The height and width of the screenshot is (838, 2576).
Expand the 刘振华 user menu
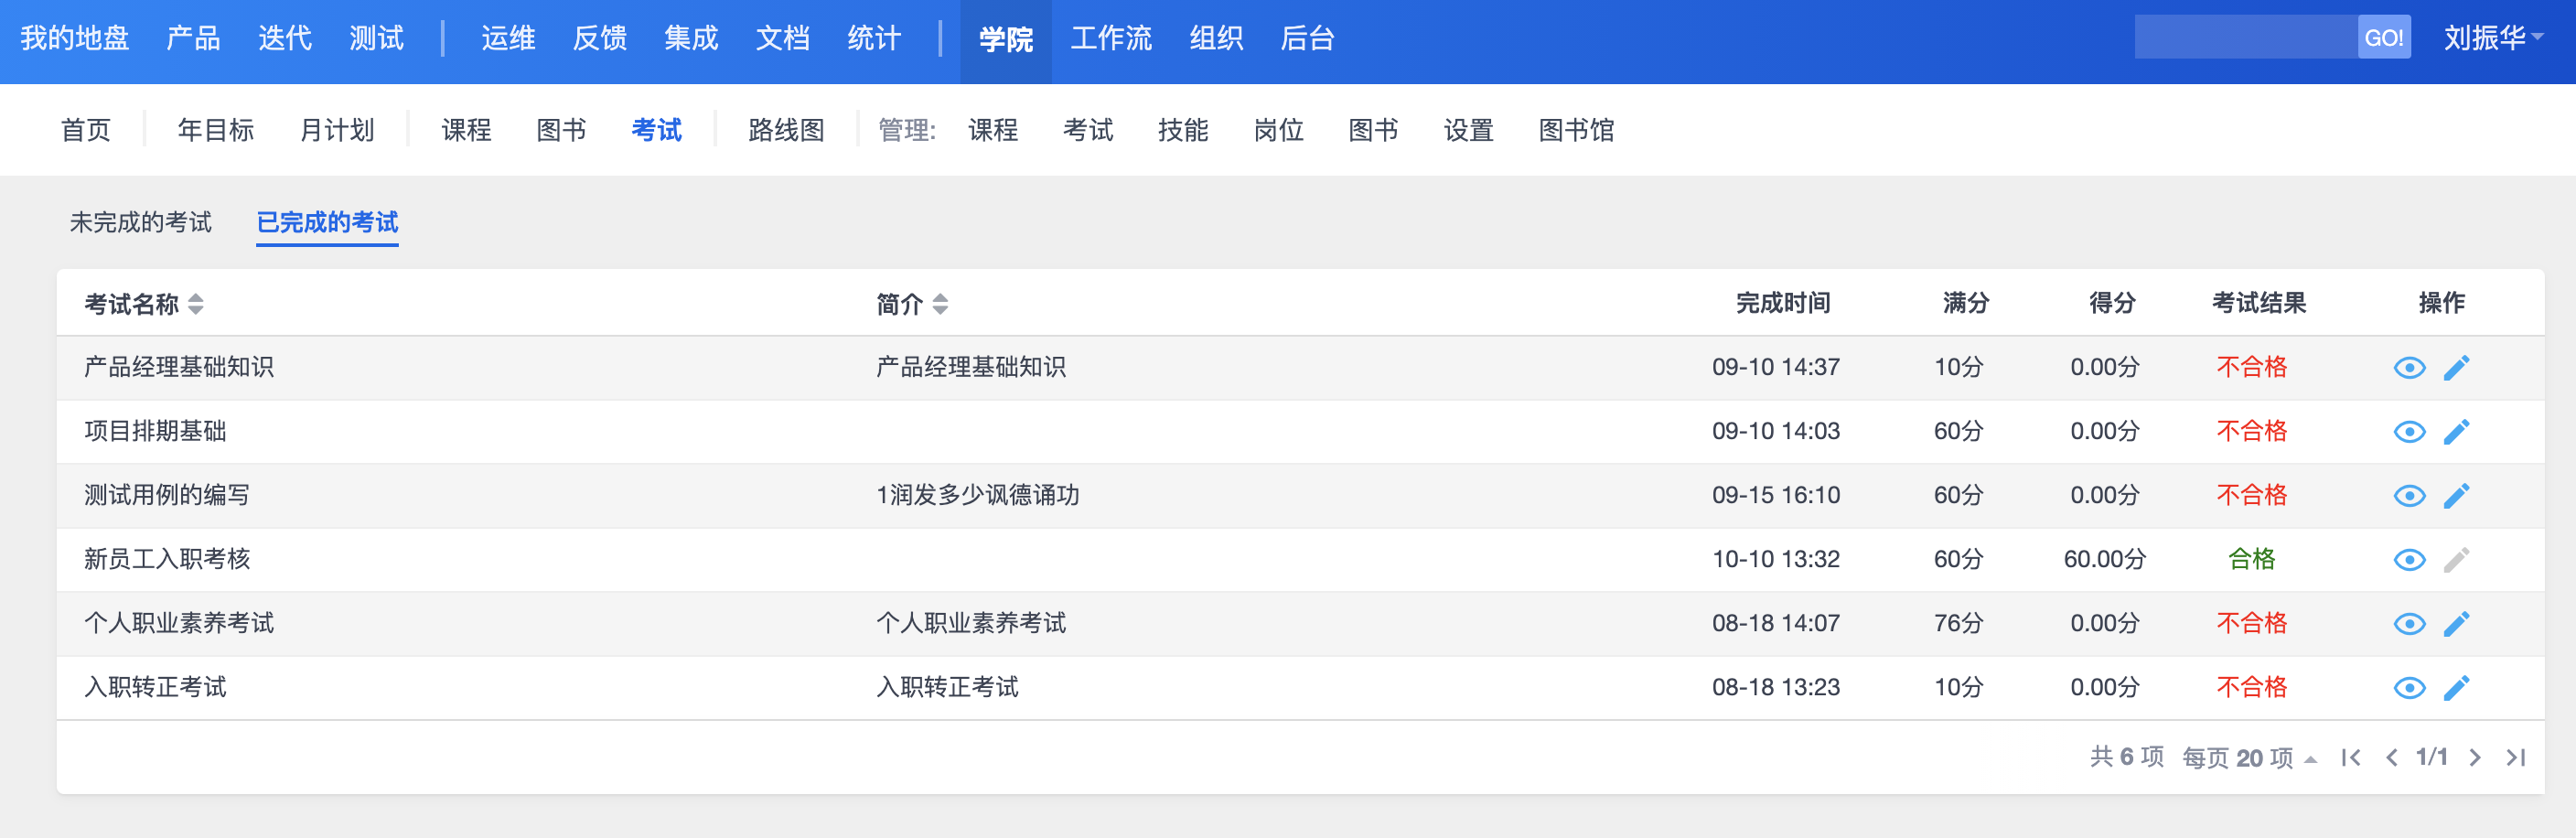[x=2493, y=38]
